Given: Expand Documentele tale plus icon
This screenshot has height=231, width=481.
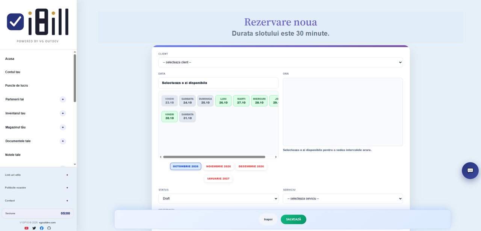Looking at the screenshot, I should click(x=63, y=141).
